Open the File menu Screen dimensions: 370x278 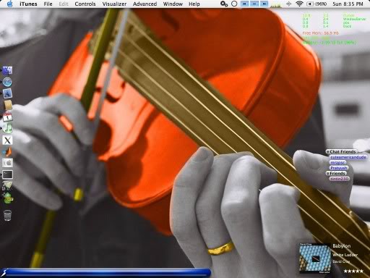(48, 4)
